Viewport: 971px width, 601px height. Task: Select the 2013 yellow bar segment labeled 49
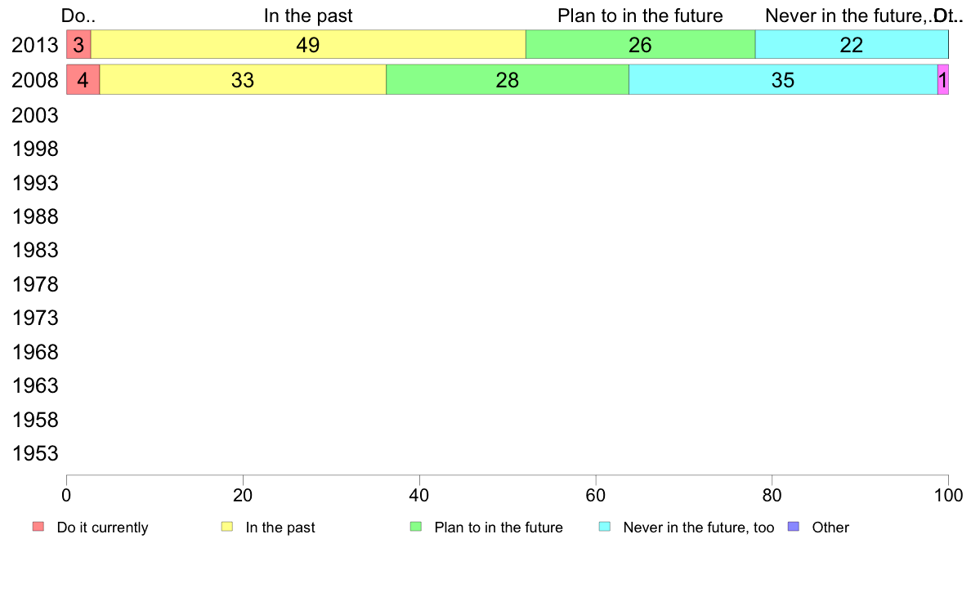[x=308, y=45]
